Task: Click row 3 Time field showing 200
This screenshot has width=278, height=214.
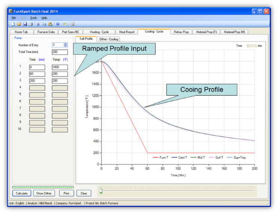Action: click(x=37, y=81)
